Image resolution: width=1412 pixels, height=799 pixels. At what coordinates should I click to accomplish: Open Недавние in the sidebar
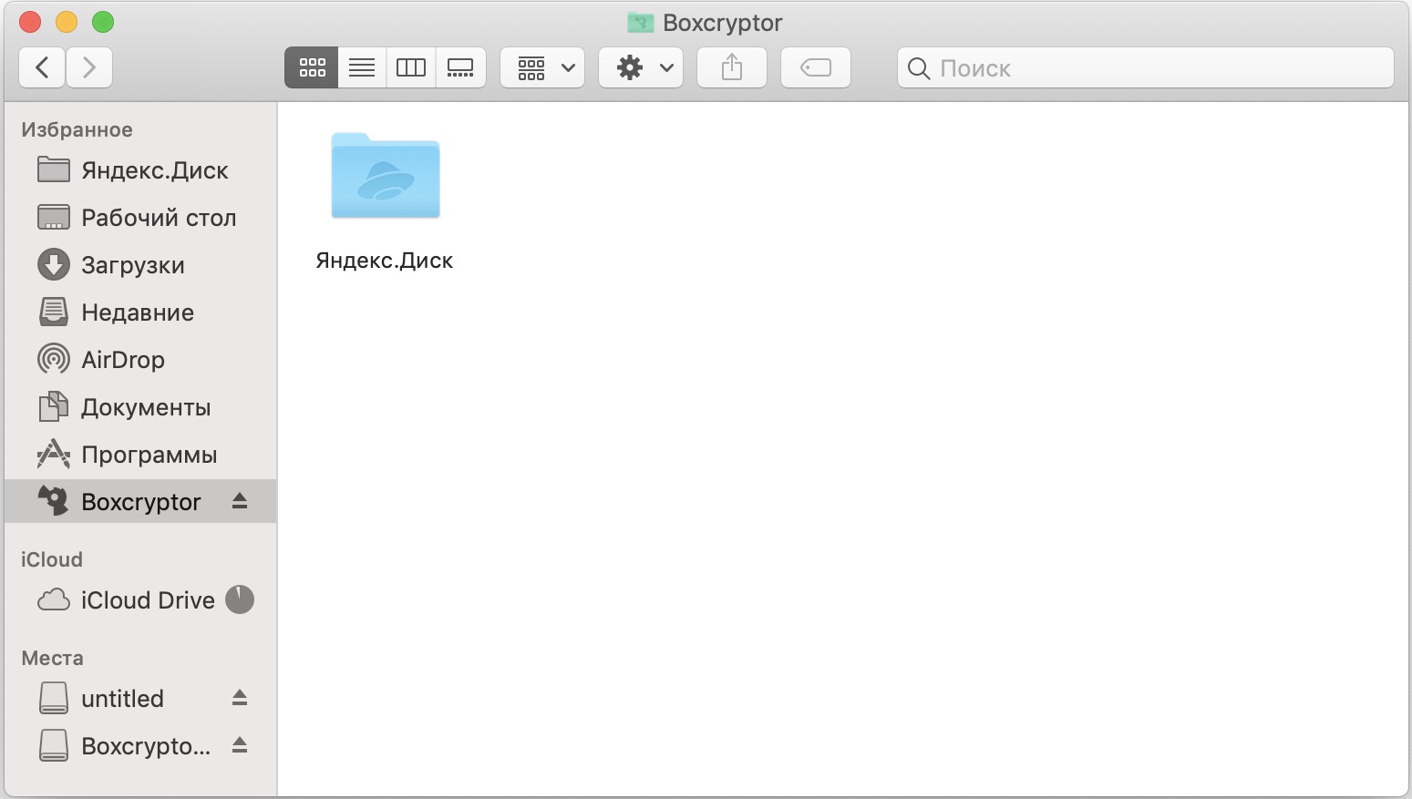pos(140,312)
